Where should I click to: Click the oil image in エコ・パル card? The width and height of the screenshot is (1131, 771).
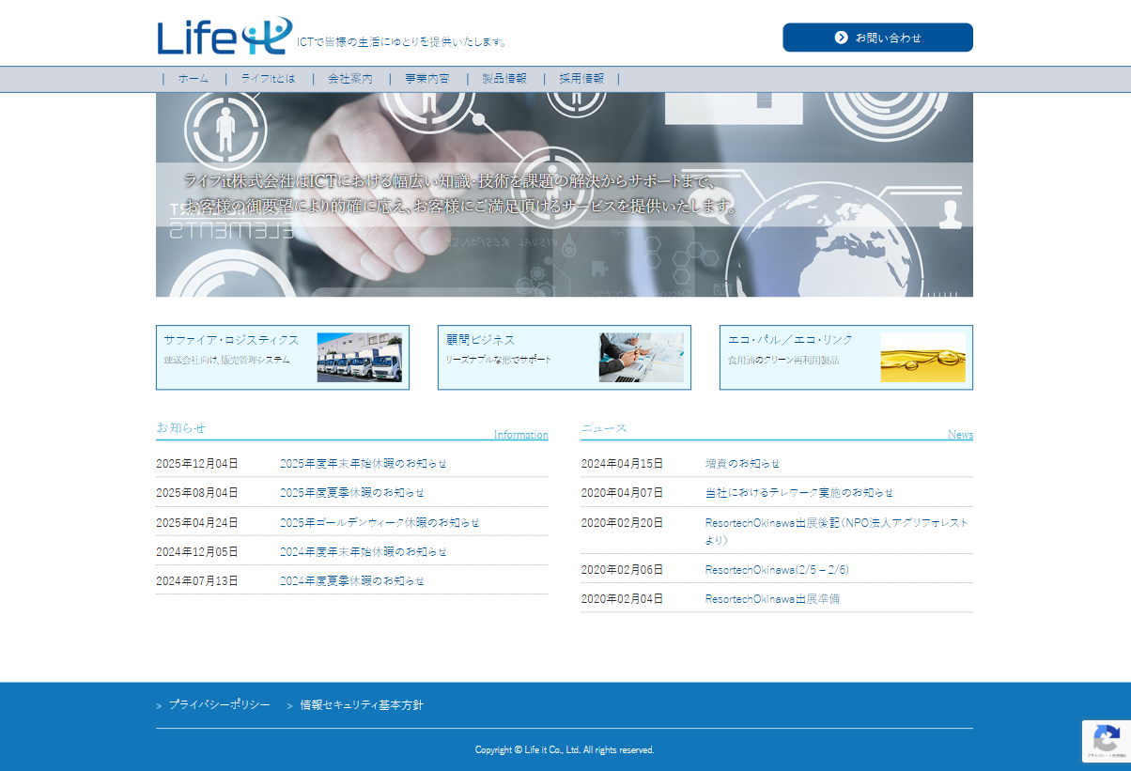(x=922, y=357)
